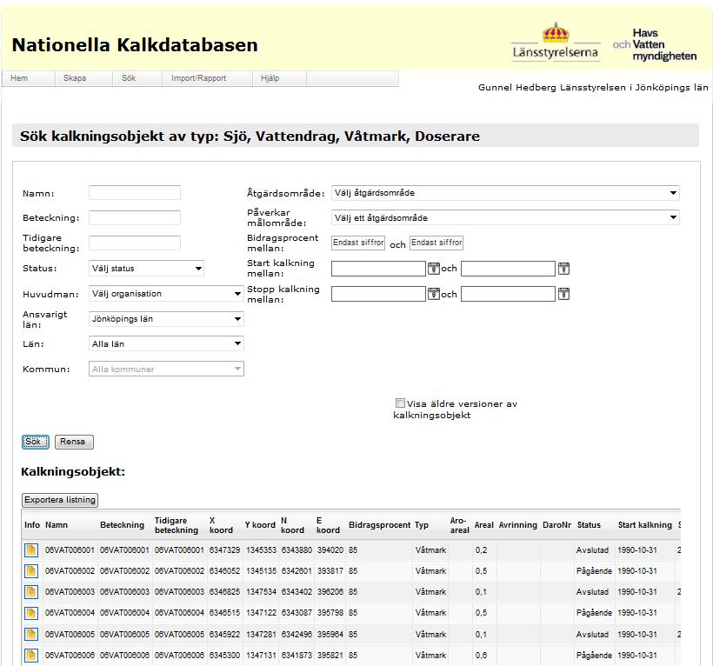The width and height of the screenshot is (713, 666).
Task: Open calendar for Stopp kalkning first date
Action: [x=433, y=294]
